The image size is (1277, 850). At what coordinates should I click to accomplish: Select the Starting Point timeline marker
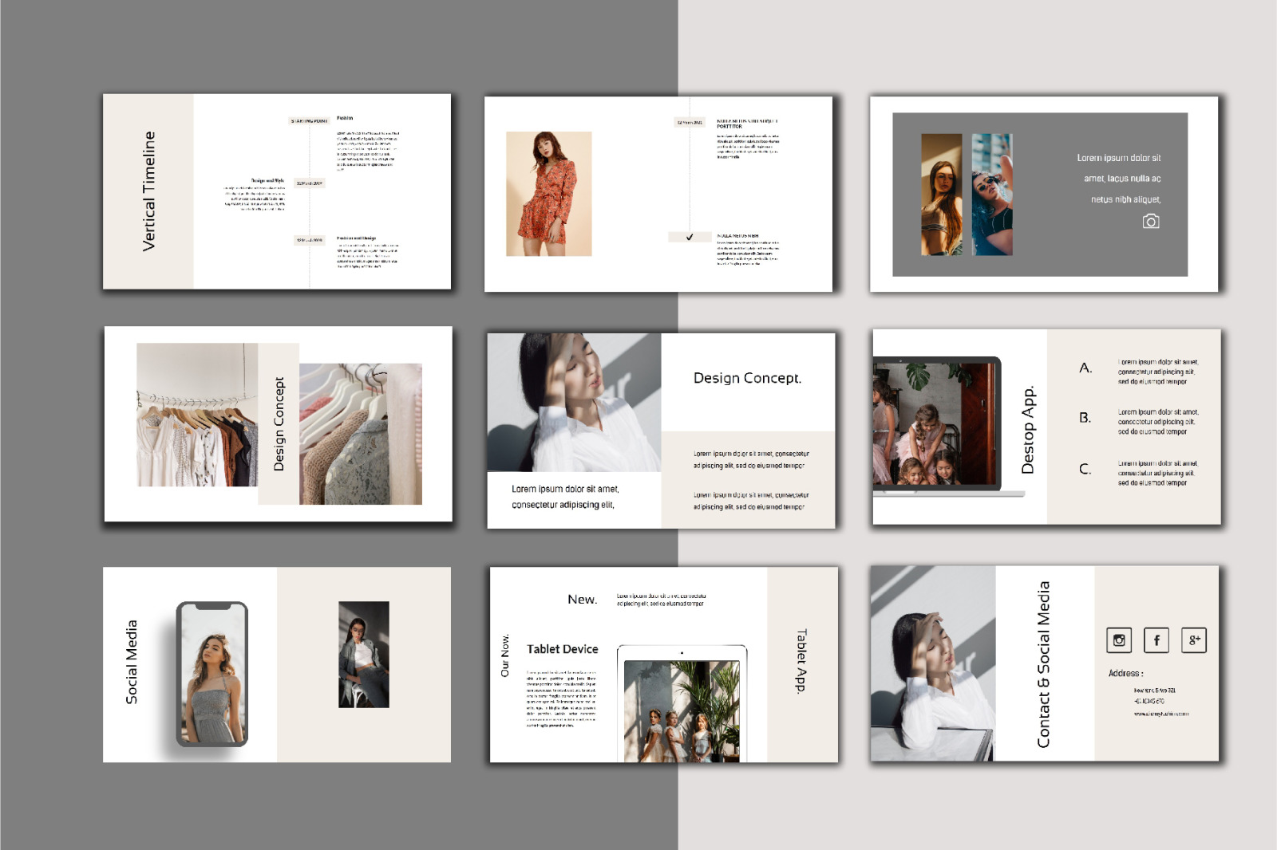[x=309, y=121]
